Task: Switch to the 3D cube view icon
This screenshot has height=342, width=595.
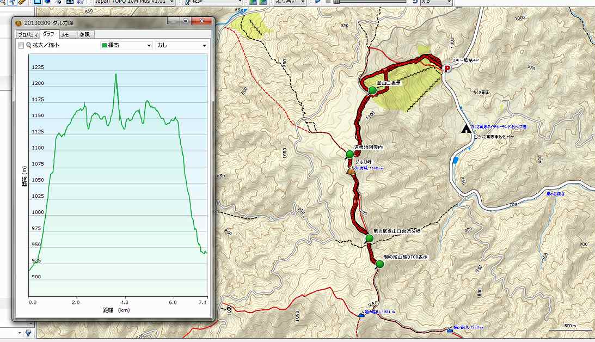Action: click(47, 2)
